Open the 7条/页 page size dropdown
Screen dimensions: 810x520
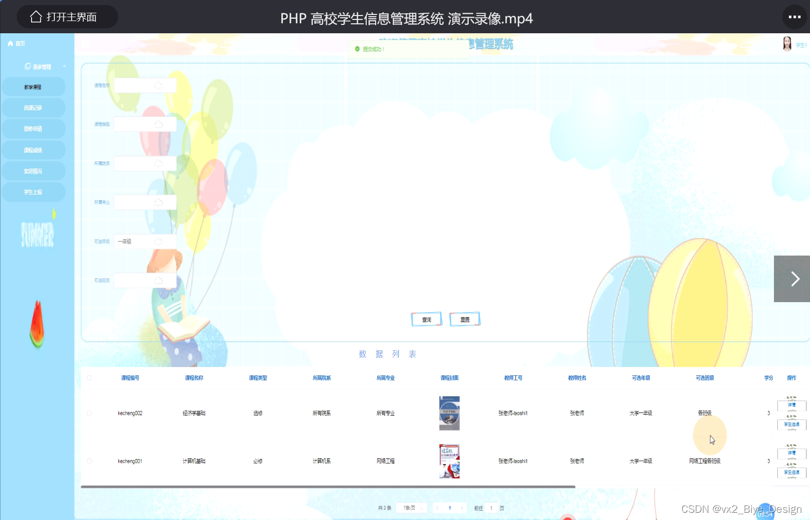[412, 508]
